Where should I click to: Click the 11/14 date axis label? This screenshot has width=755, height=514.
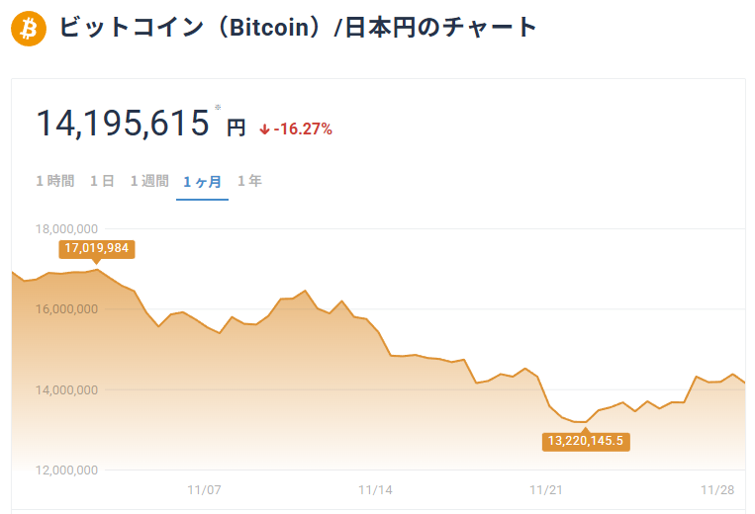point(376,489)
